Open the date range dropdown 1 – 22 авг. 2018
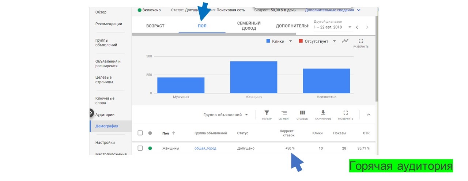The width and height of the screenshot is (468, 181). click(x=332, y=27)
